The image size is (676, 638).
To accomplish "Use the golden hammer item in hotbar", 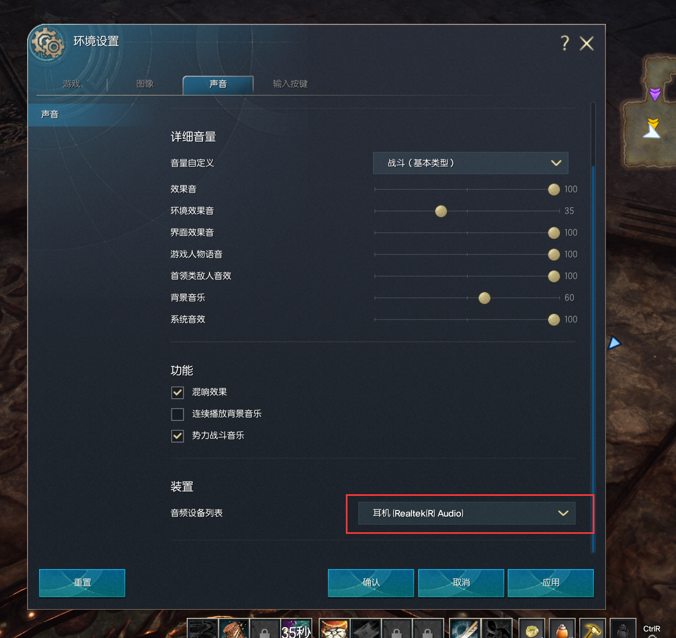I will 592,629.
